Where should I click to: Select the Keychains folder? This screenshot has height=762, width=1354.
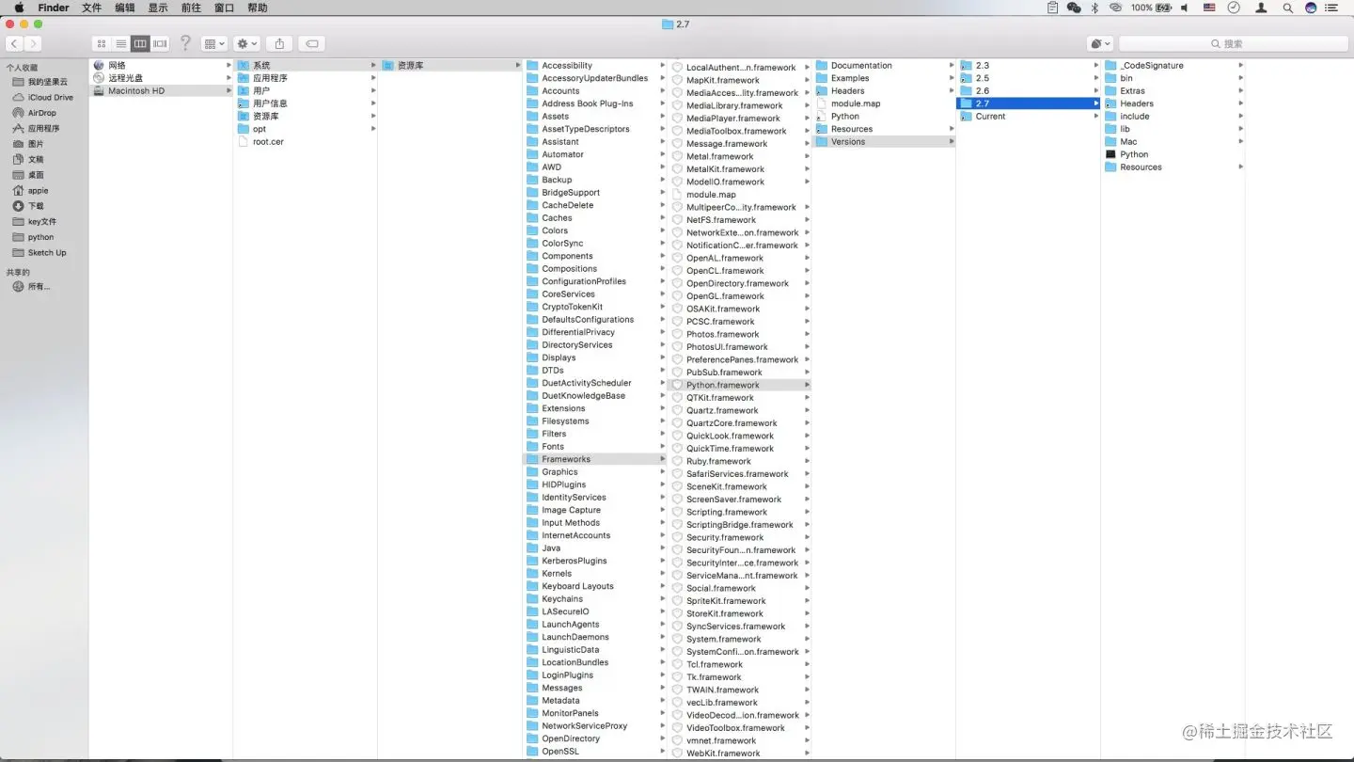point(594,599)
